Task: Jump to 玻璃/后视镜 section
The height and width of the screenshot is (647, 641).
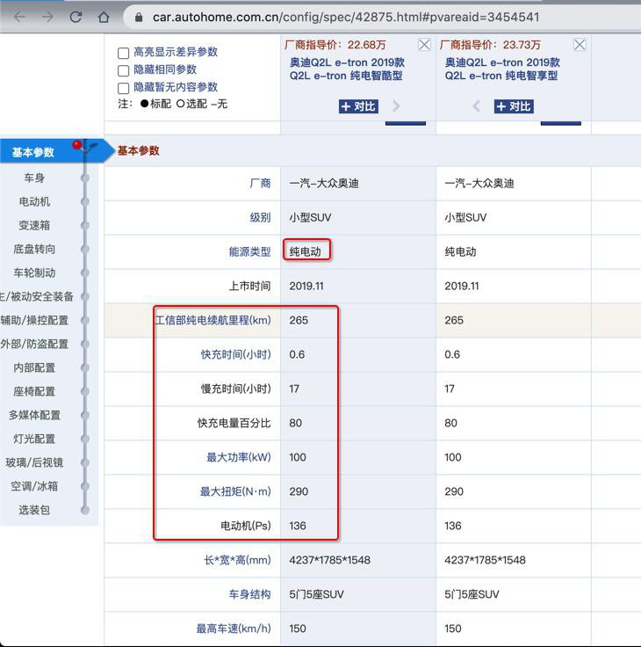Action: (34, 462)
